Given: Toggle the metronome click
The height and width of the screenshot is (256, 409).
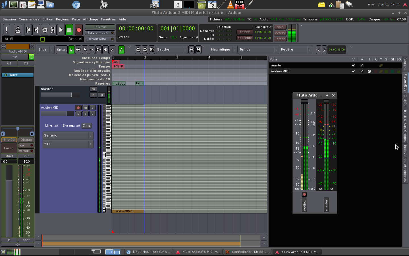Looking at the screenshot, I should pyautogui.click(x=18, y=30).
